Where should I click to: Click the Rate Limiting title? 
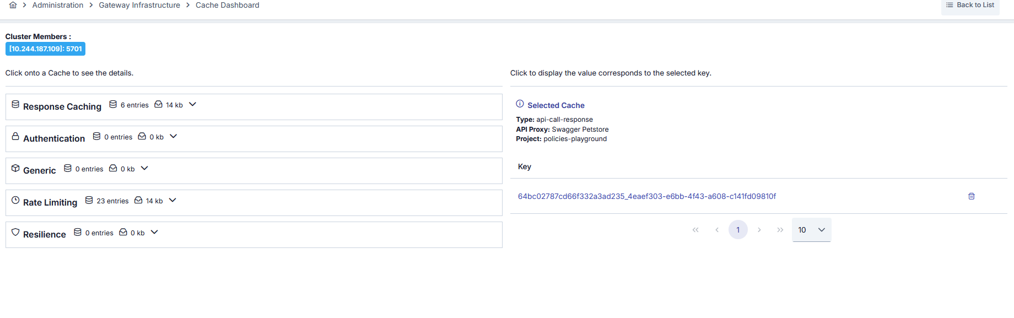click(50, 202)
